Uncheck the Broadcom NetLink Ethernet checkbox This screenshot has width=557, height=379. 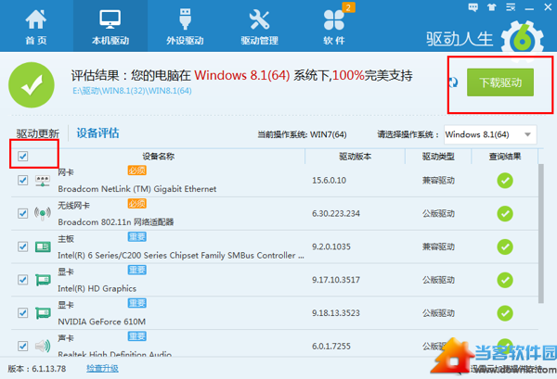coord(22,180)
